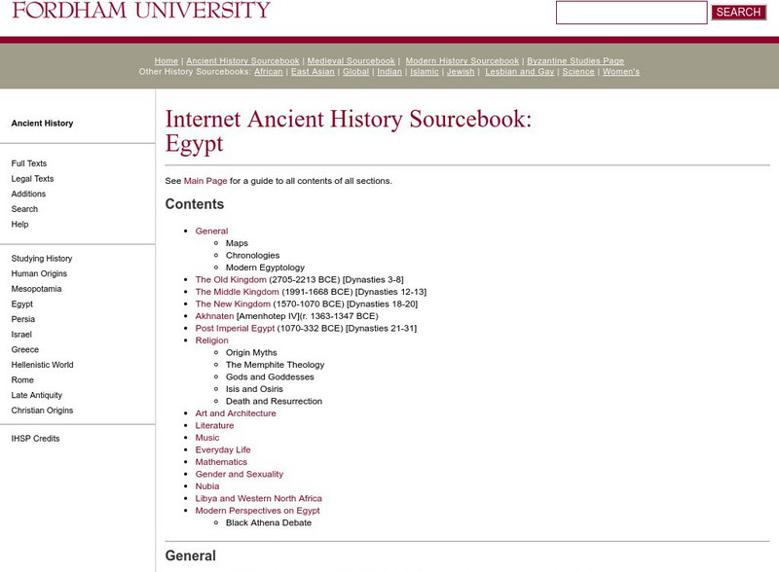The height and width of the screenshot is (572, 779).
Task: Open the Fordham University logo link
Action: [x=141, y=10]
